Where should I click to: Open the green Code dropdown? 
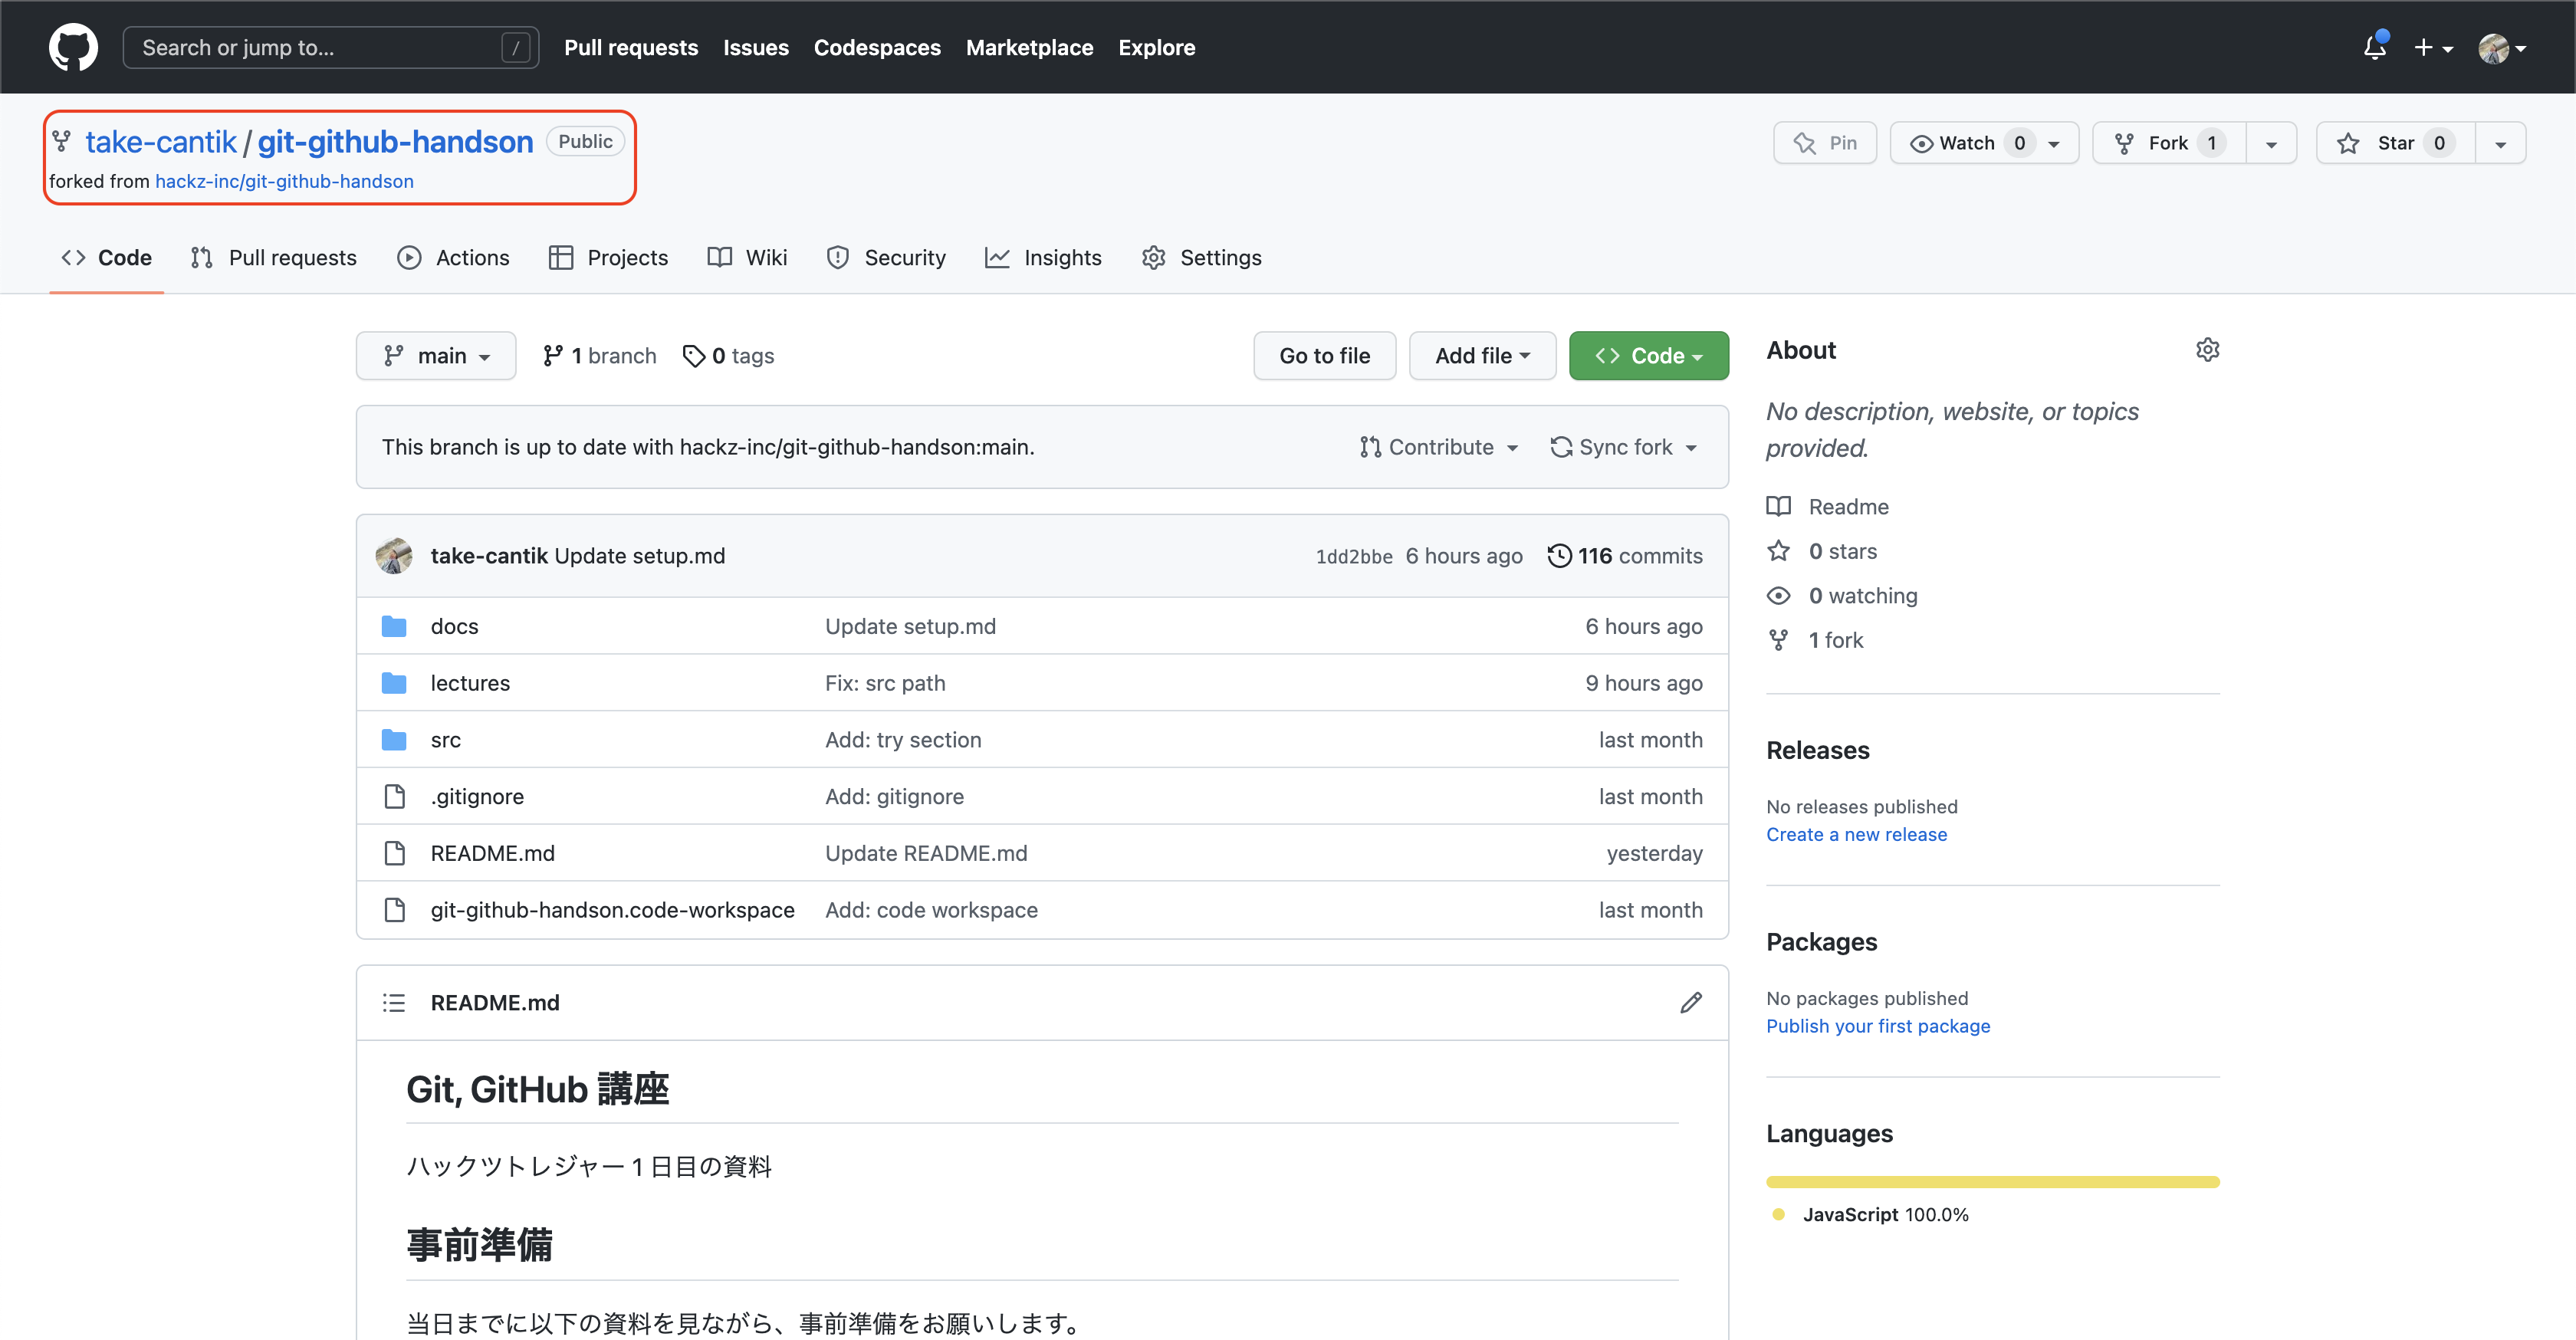[1648, 356]
